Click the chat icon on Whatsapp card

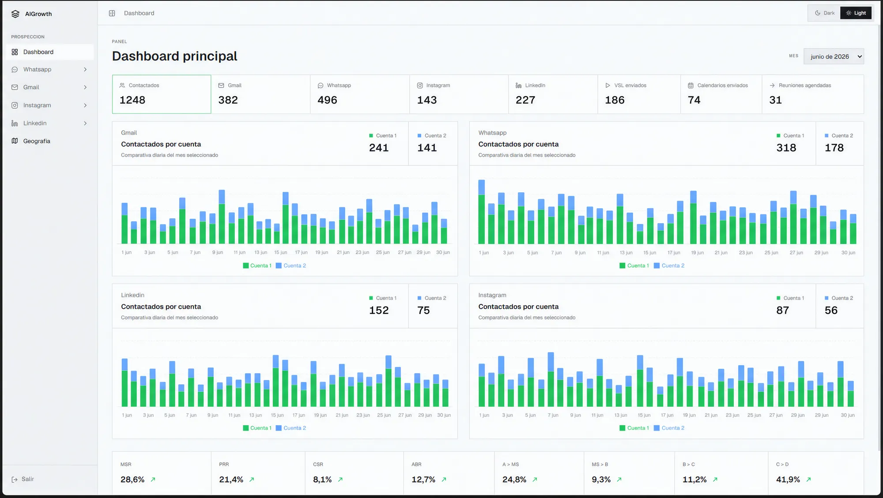pyautogui.click(x=321, y=86)
